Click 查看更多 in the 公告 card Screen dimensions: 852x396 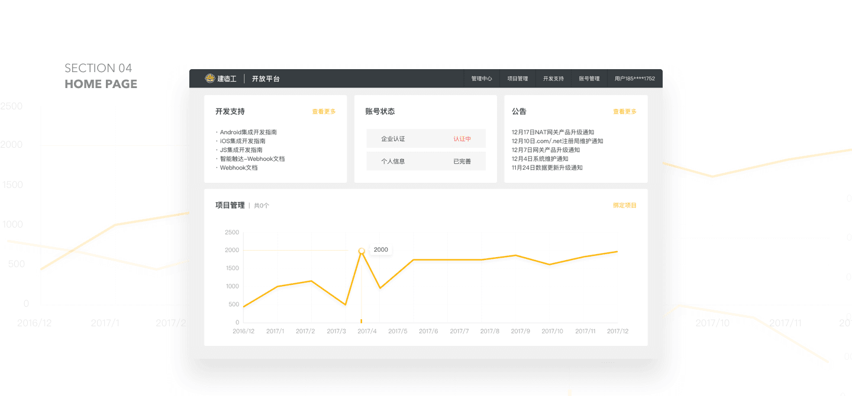tap(625, 112)
